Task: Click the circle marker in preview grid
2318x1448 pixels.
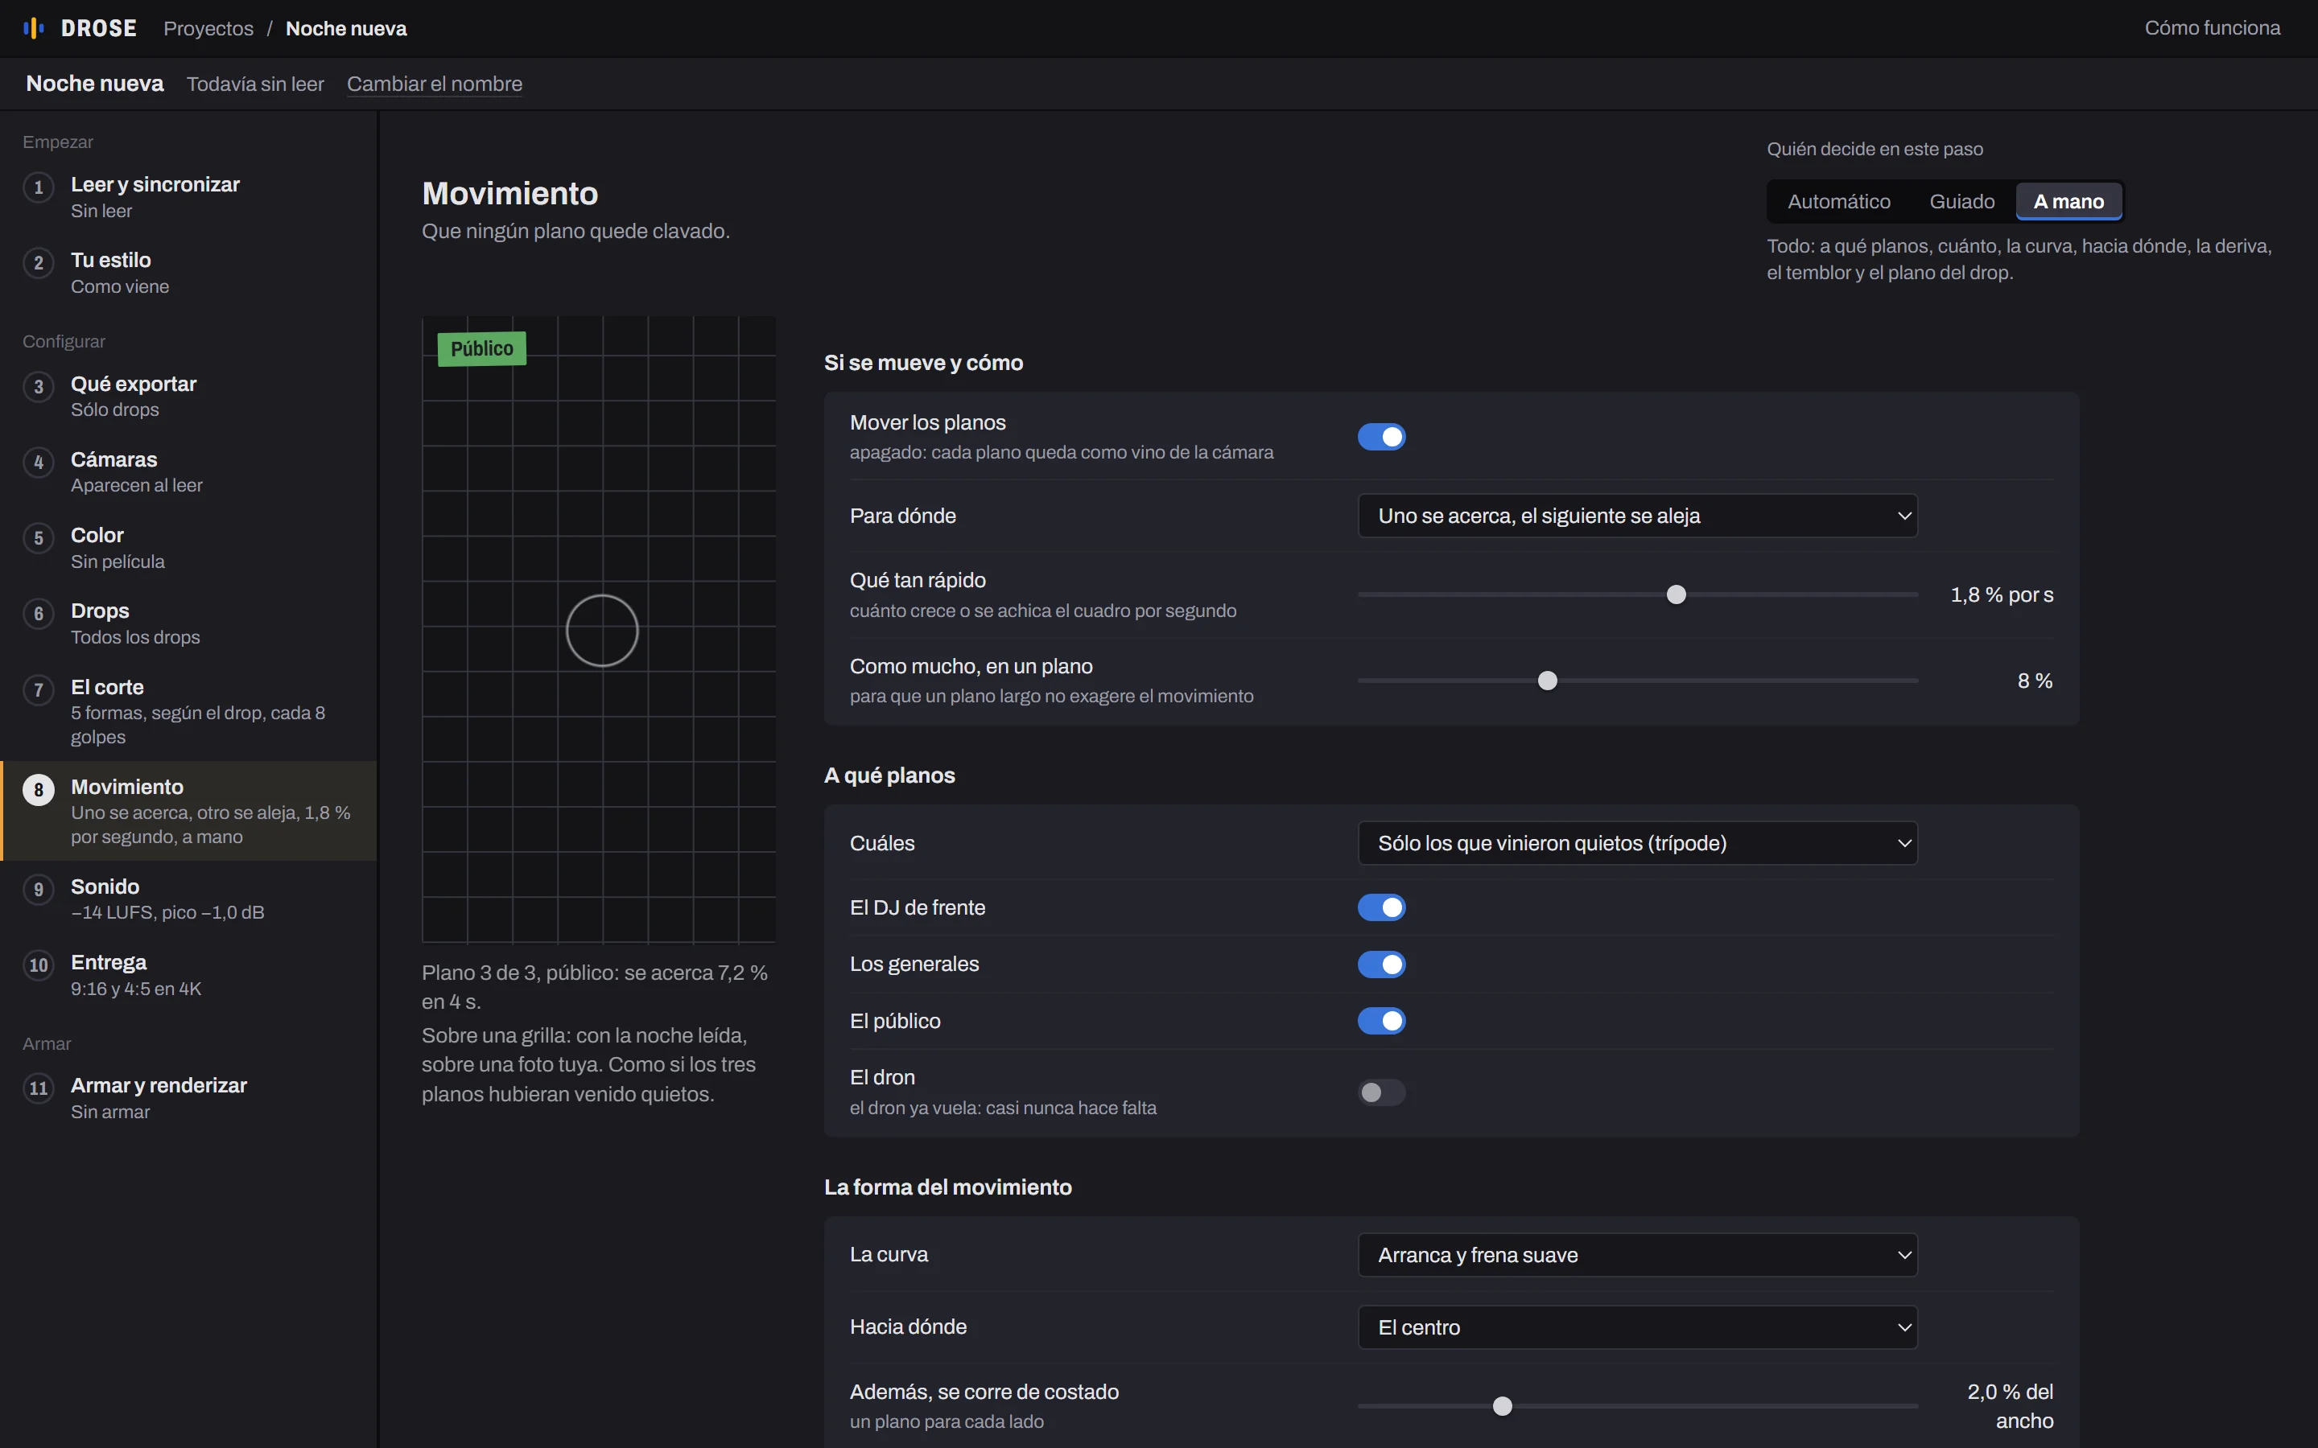Action: 601,631
